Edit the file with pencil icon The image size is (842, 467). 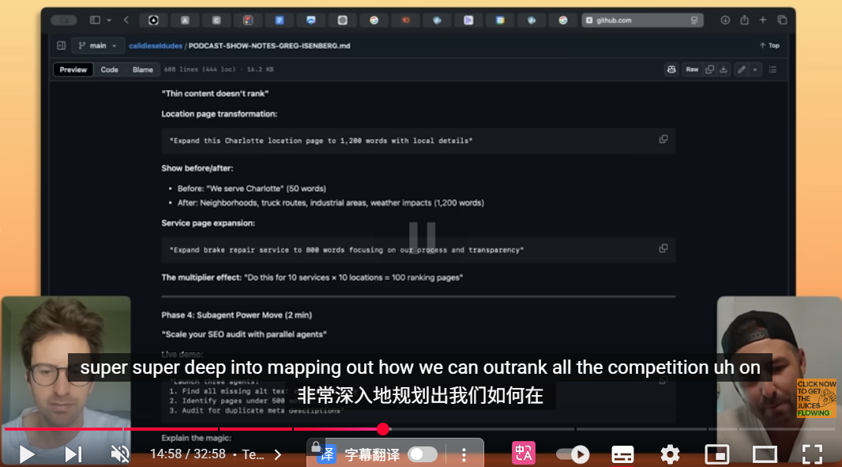[x=742, y=70]
